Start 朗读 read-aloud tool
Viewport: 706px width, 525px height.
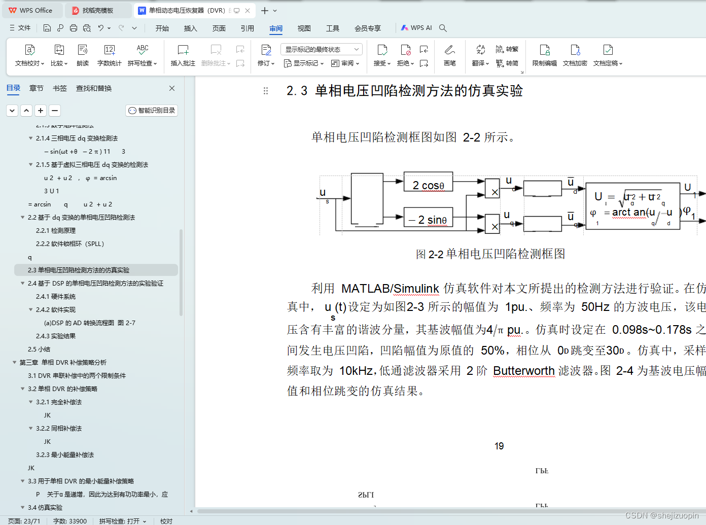[x=83, y=55]
